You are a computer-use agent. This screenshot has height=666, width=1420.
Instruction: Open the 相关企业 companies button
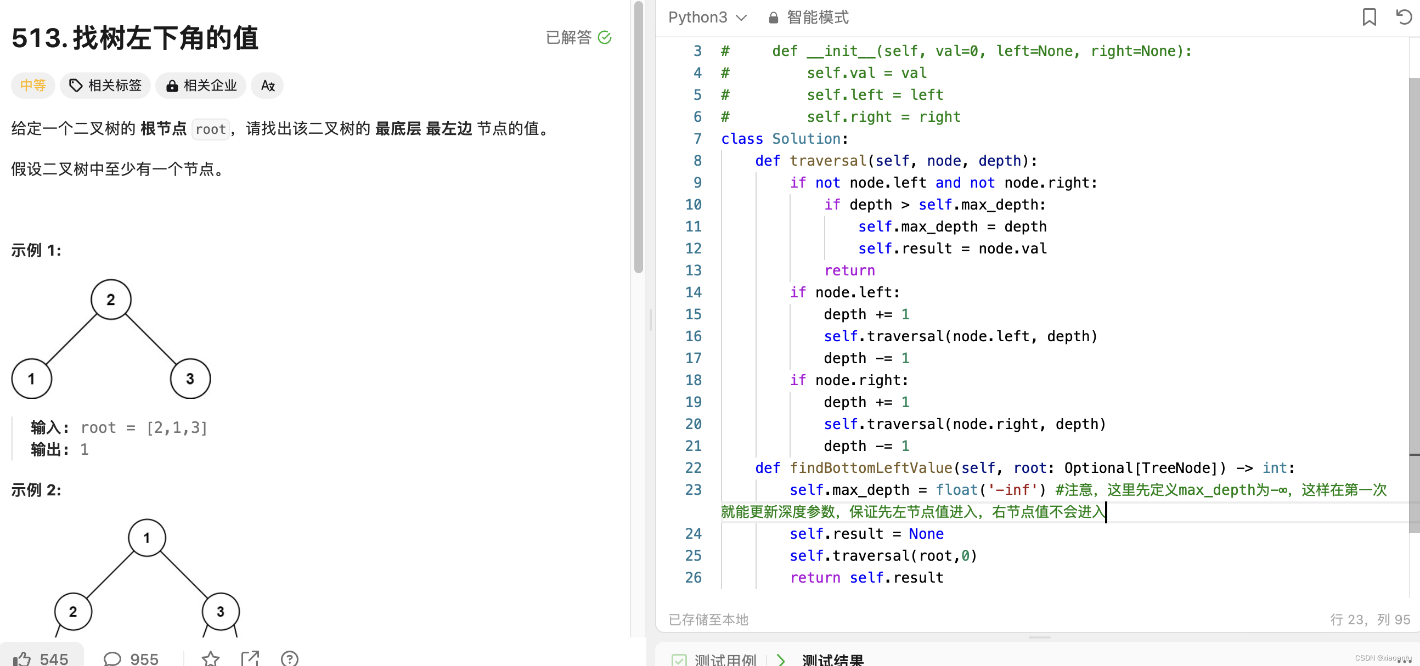(x=201, y=86)
